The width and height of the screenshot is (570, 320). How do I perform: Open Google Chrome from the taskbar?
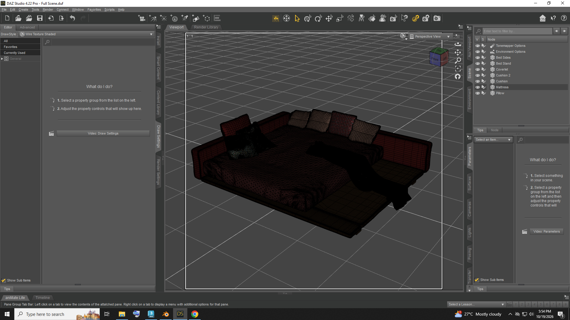pyautogui.click(x=195, y=314)
